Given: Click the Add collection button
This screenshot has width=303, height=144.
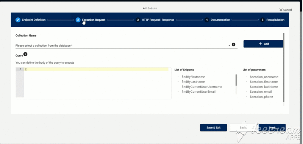Looking at the screenshot, I should (x=263, y=44).
